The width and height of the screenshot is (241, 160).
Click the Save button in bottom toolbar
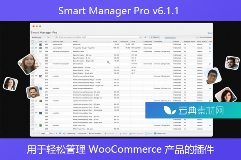(148, 134)
